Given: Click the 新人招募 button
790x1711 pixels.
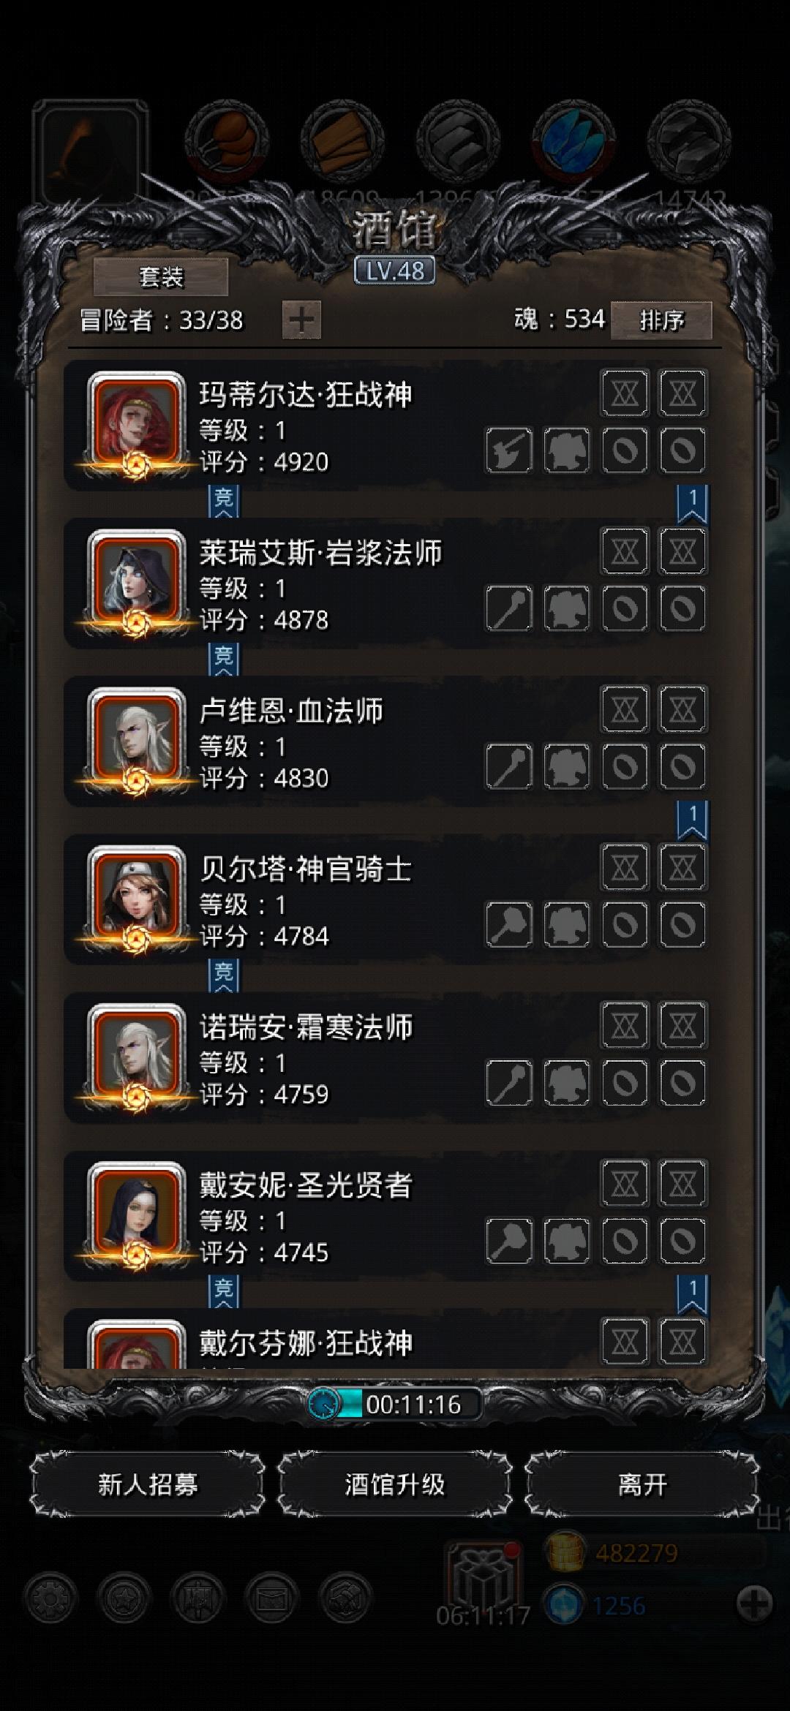Looking at the screenshot, I should [148, 1484].
